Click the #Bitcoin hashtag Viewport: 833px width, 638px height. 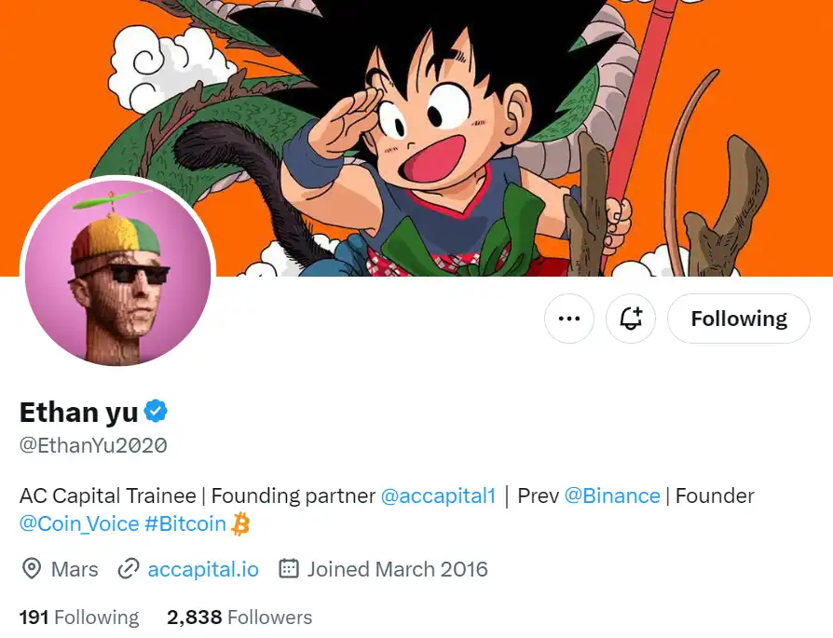pyautogui.click(x=185, y=524)
